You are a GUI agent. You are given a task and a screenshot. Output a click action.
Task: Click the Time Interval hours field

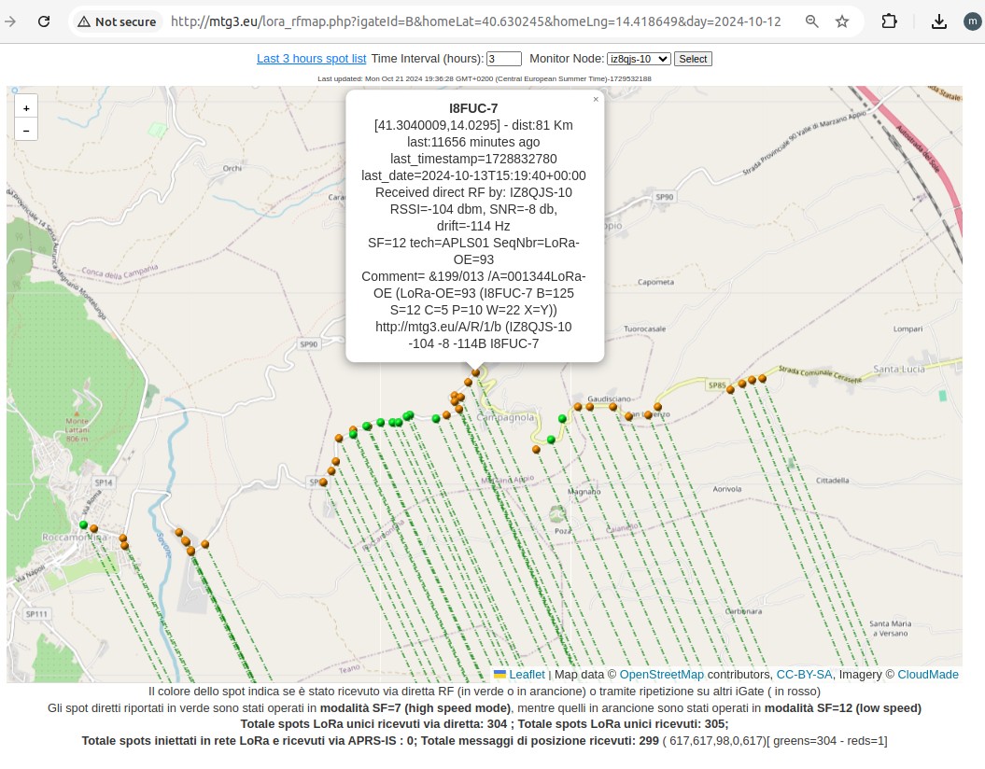(x=504, y=59)
